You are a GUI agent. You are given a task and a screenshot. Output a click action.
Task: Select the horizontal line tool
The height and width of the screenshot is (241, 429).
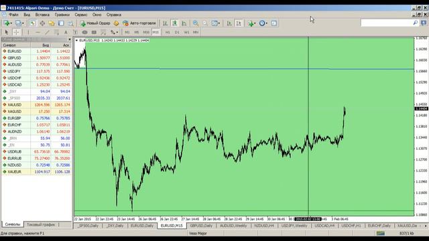pyautogui.click(x=38, y=32)
